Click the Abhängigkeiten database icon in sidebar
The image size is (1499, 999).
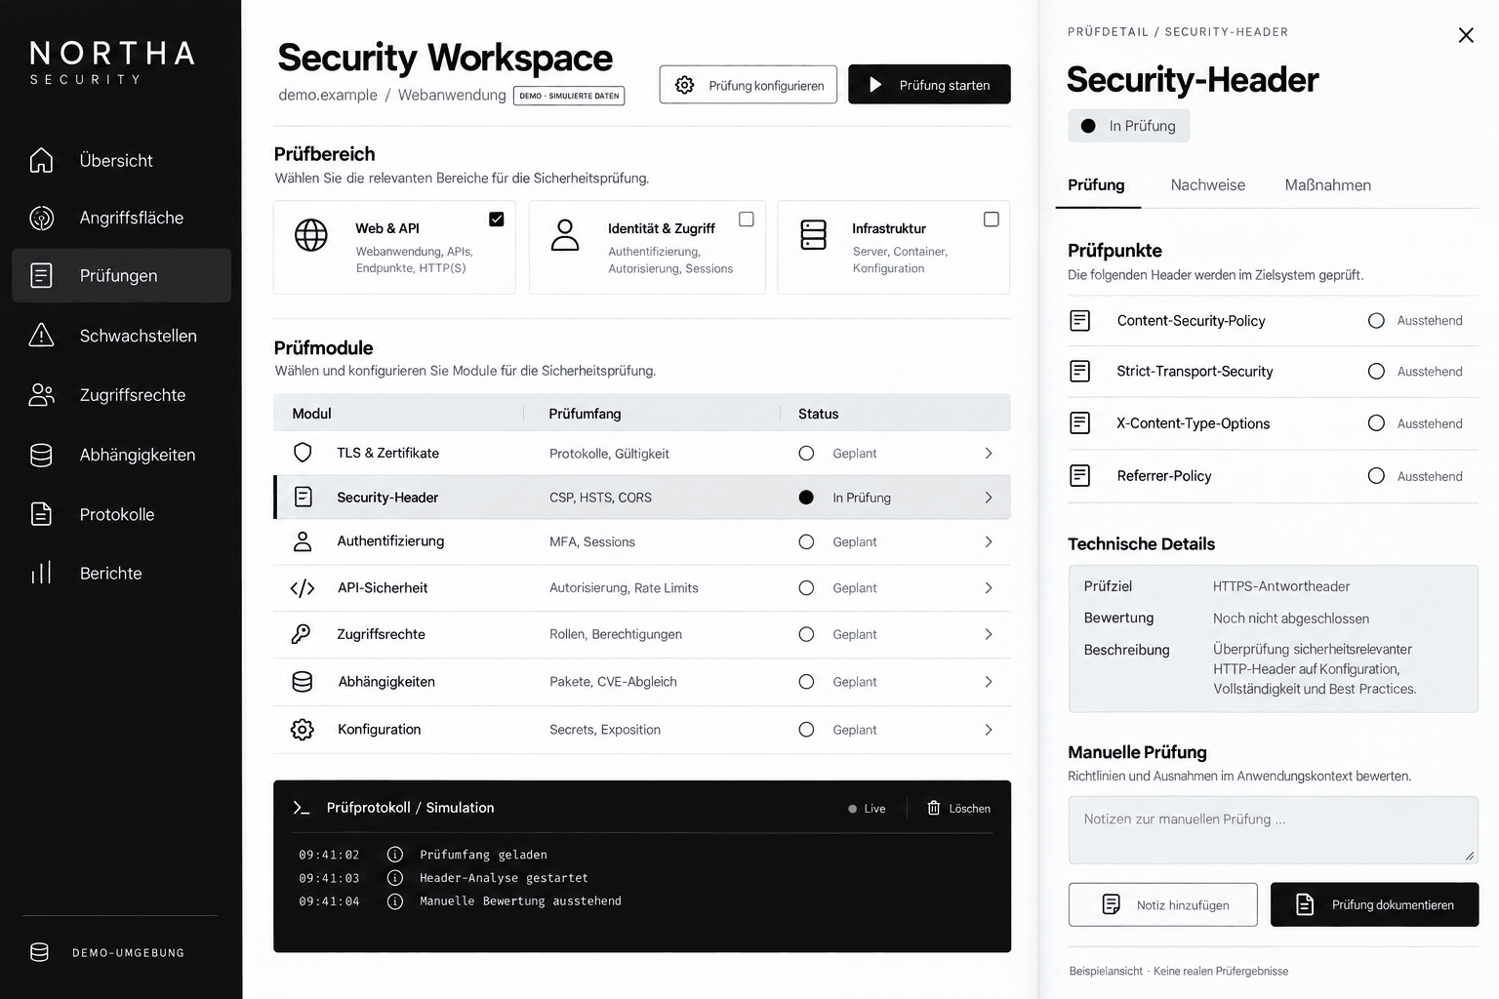tap(41, 455)
